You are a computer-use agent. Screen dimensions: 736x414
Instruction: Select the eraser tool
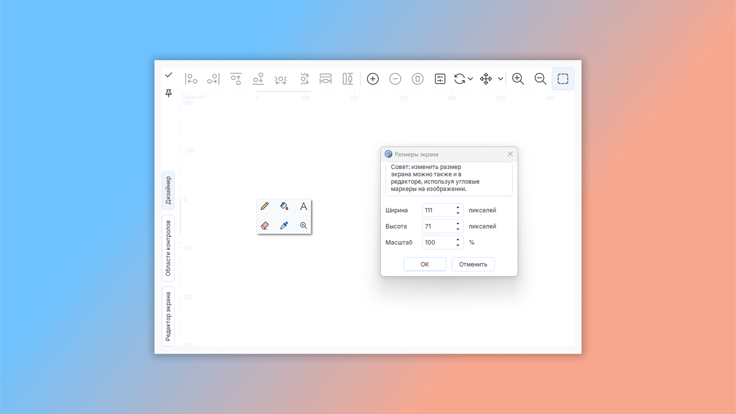point(264,225)
